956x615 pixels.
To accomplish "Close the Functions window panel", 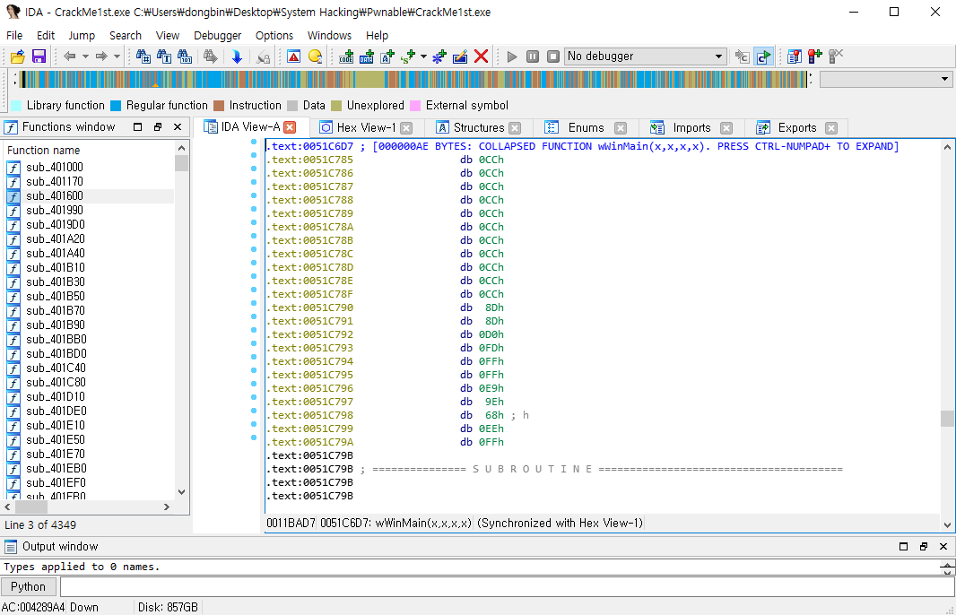I will (178, 126).
